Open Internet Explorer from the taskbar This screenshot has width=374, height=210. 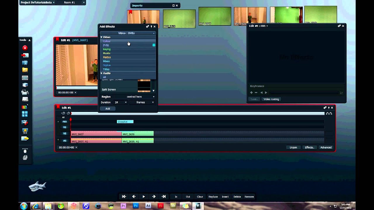coord(36,206)
